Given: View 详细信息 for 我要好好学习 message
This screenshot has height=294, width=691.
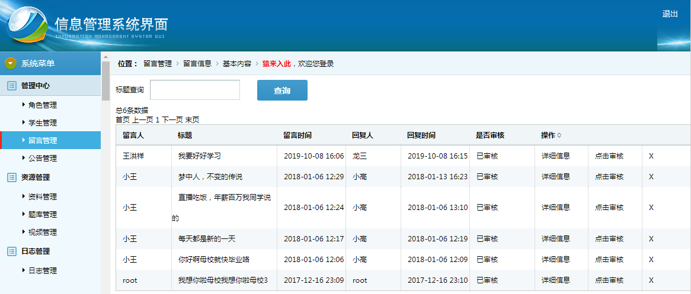Looking at the screenshot, I should (555, 156).
